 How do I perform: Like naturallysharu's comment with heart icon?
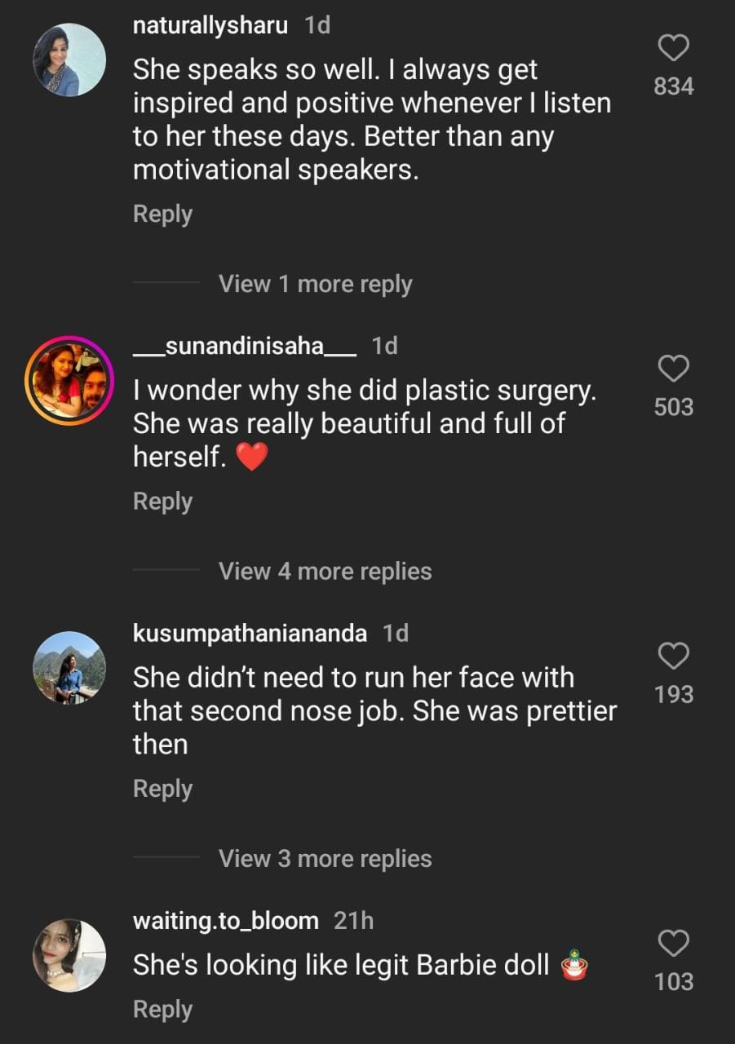(673, 49)
